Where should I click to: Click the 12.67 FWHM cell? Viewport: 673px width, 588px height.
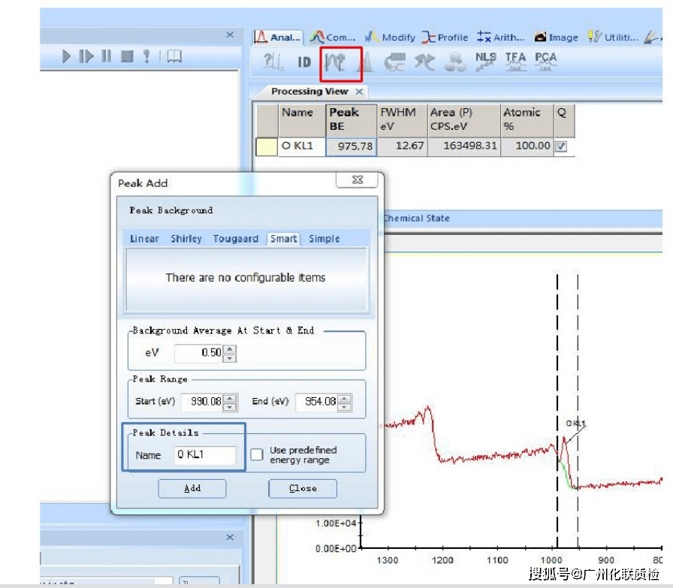click(x=402, y=146)
